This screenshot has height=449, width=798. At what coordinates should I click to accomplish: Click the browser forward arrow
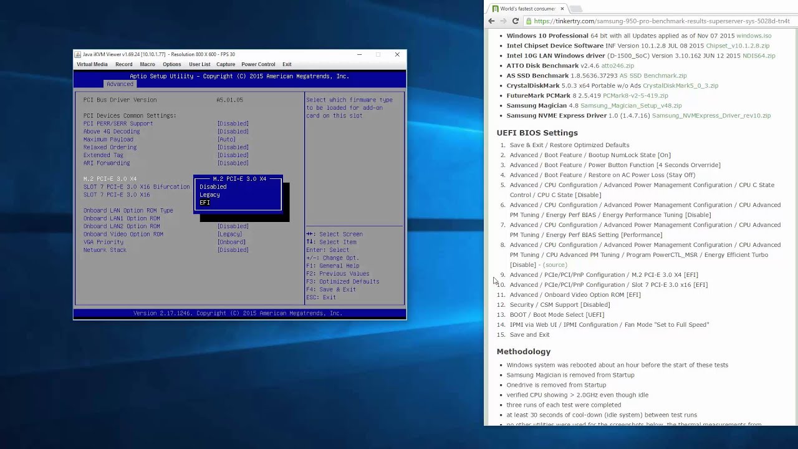(503, 21)
